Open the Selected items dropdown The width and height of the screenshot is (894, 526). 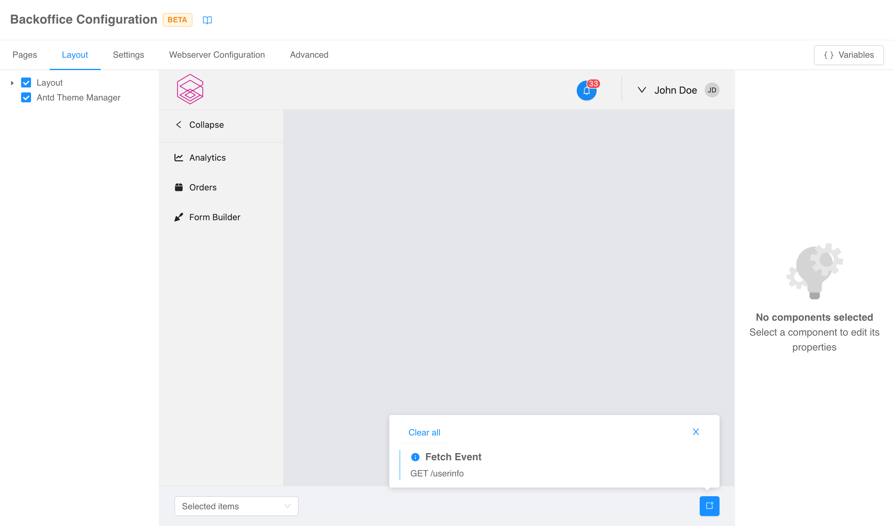(x=236, y=506)
